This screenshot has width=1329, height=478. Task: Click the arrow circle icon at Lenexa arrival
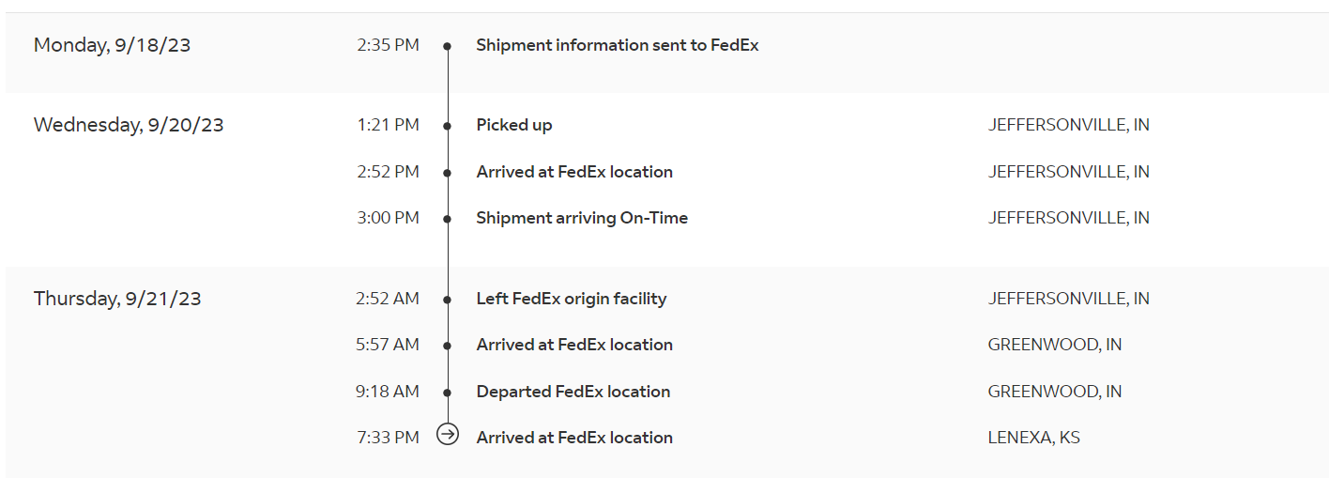click(448, 434)
